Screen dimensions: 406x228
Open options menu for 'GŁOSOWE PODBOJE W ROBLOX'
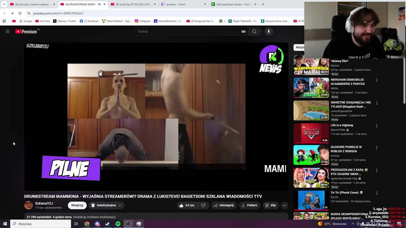pos(377,148)
